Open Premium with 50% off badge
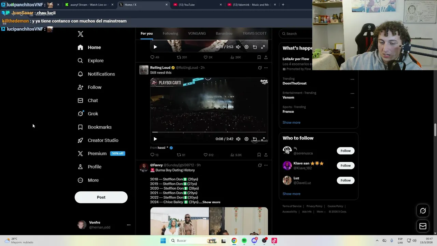The height and width of the screenshot is (246, 437). [x=101, y=153]
